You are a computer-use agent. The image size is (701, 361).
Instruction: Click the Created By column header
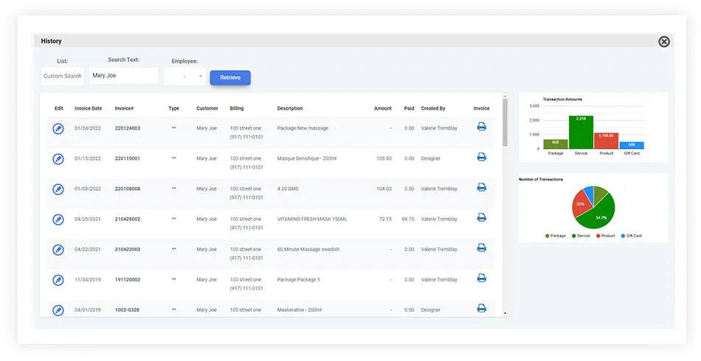click(x=432, y=108)
